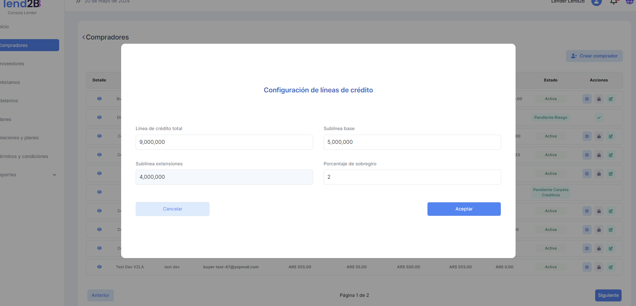This screenshot has height=306, width=636.
Task: Expand the Reportes sidebar chevron
Action: pyautogui.click(x=55, y=175)
